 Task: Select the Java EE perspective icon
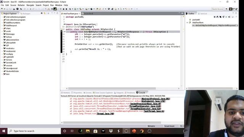click(231, 9)
